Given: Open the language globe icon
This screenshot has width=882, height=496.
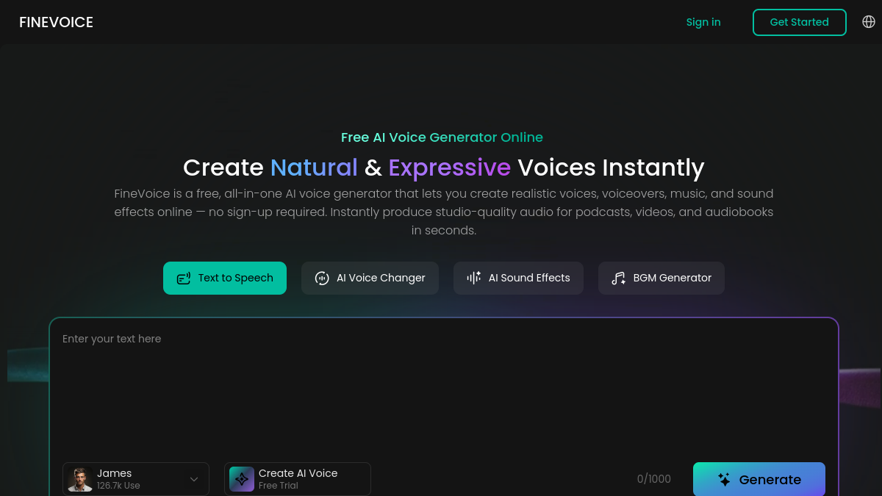Looking at the screenshot, I should 869,22.
